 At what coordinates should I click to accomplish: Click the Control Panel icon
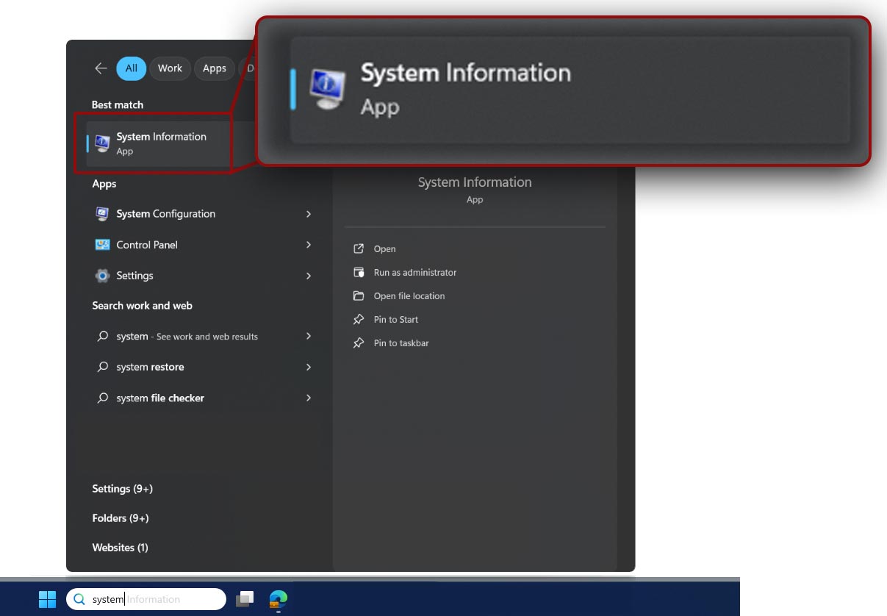coord(102,245)
